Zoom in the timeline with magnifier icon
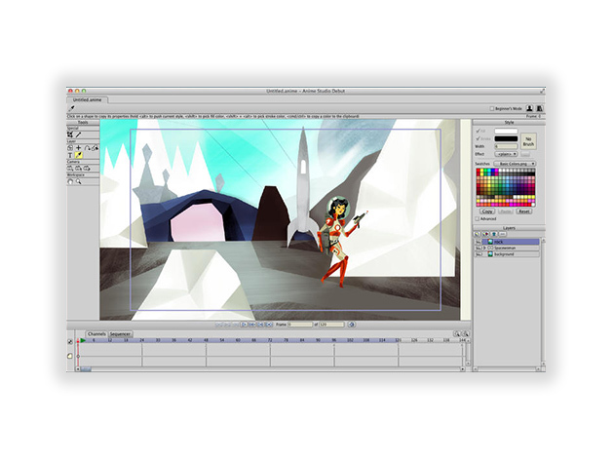This screenshot has width=614, height=461. click(x=456, y=333)
